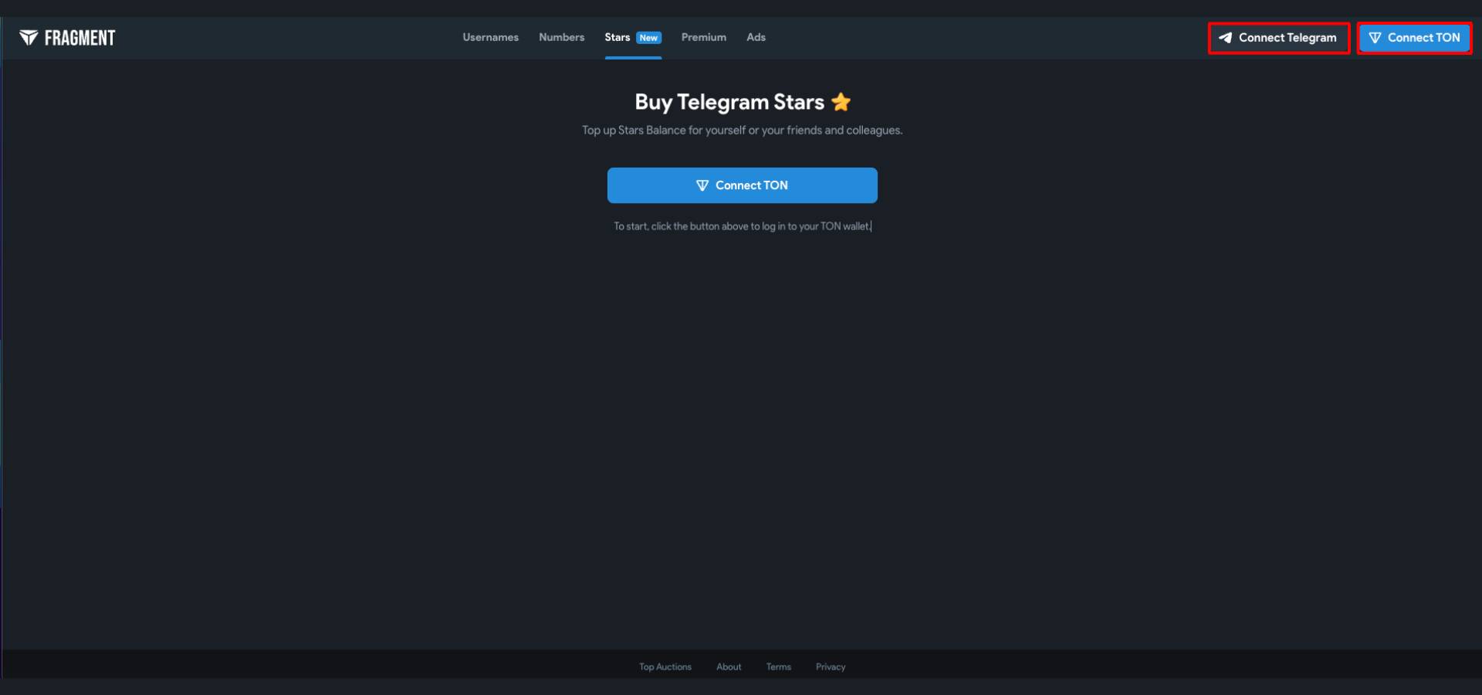Open the About footer link
This screenshot has height=695, width=1482.
[729, 666]
